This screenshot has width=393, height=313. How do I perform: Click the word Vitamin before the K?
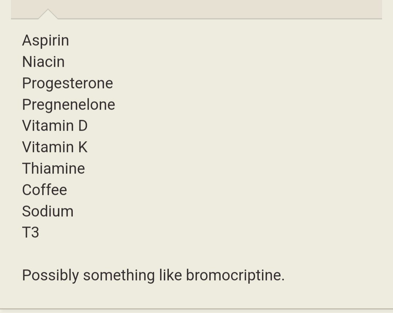(x=48, y=147)
